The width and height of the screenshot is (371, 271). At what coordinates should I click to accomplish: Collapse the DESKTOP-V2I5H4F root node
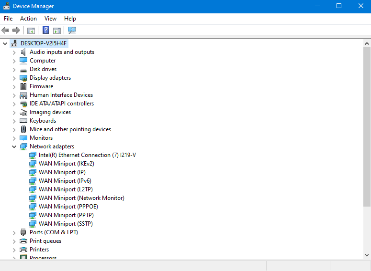click(x=5, y=43)
